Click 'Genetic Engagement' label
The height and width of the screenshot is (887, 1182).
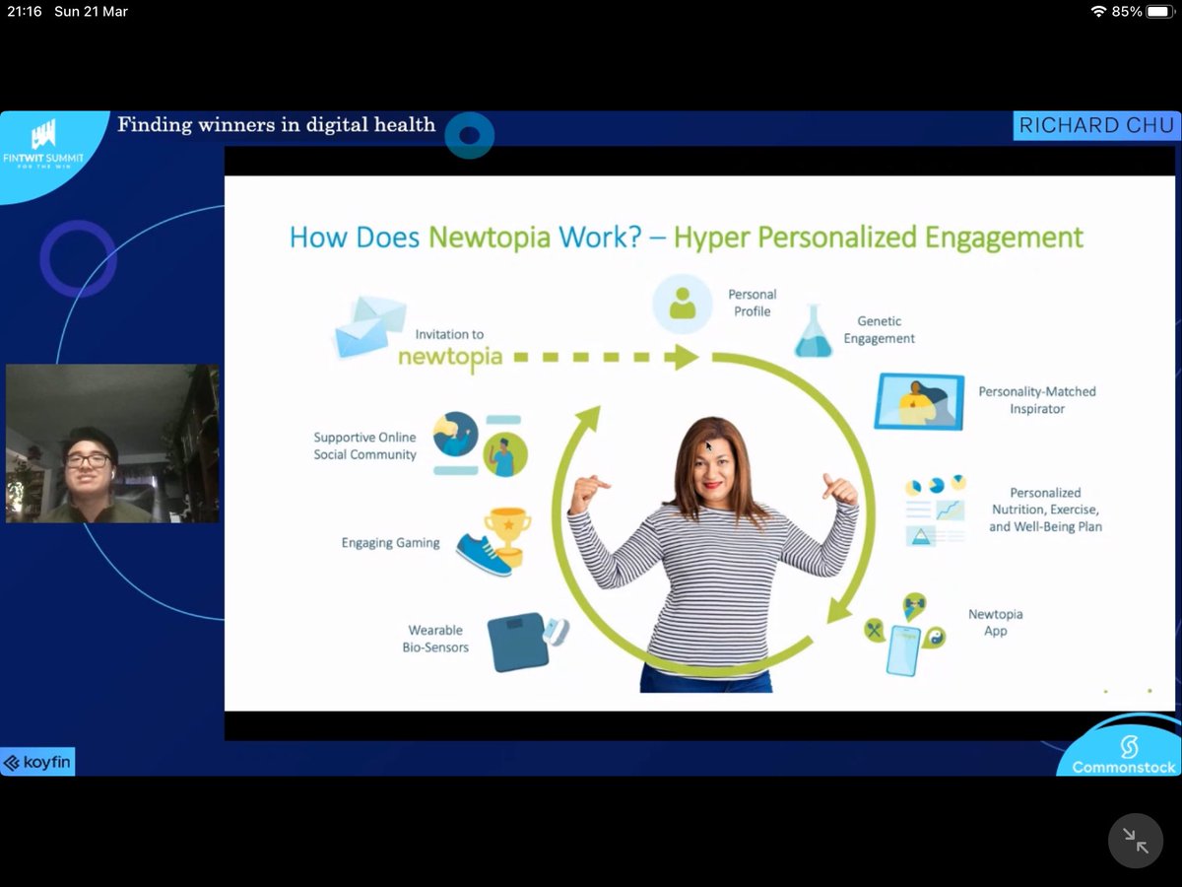879,330
